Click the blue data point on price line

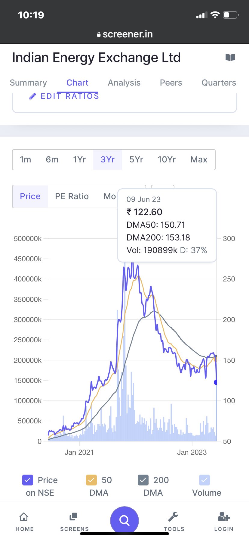216,382
